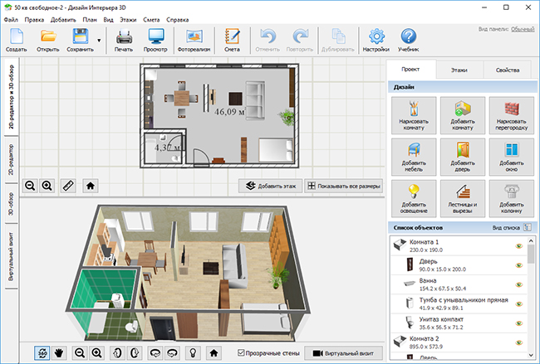
Task: Open Вид списка list view selector
Action: point(528,227)
